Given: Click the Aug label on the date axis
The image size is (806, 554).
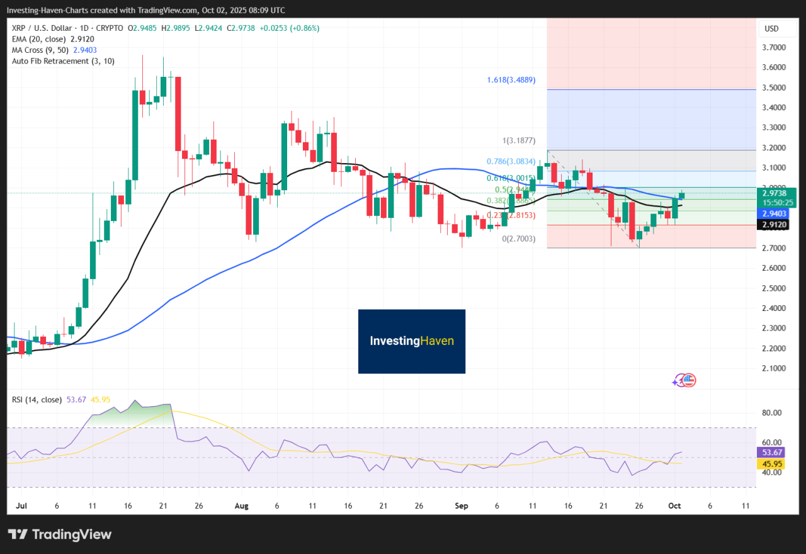Looking at the screenshot, I should pyautogui.click(x=242, y=506).
